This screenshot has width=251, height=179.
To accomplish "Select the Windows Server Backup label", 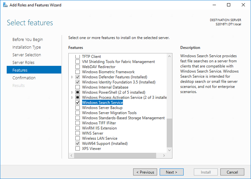I will [x=102, y=108].
